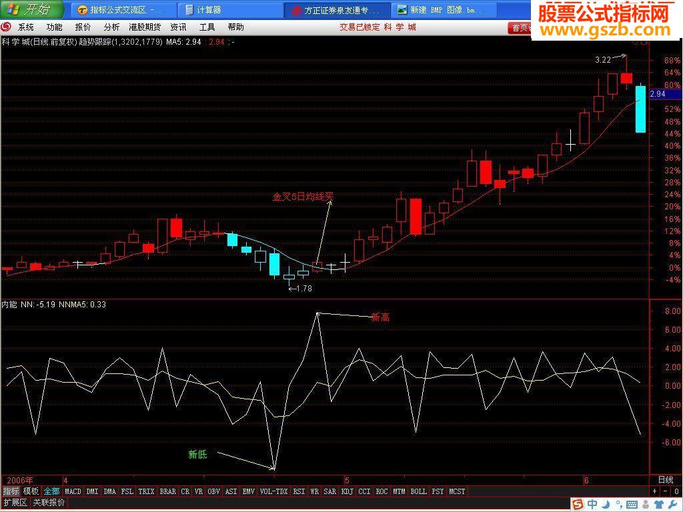Open the 分析 menu
This screenshot has width=683, height=512.
click(x=111, y=27)
